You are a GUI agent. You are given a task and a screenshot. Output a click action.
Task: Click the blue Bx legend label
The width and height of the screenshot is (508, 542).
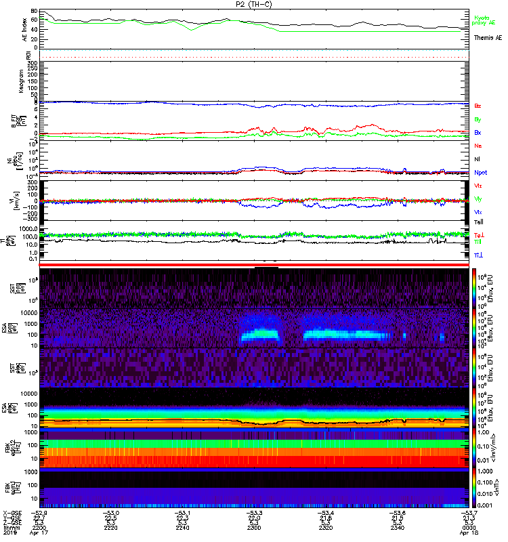(x=478, y=133)
